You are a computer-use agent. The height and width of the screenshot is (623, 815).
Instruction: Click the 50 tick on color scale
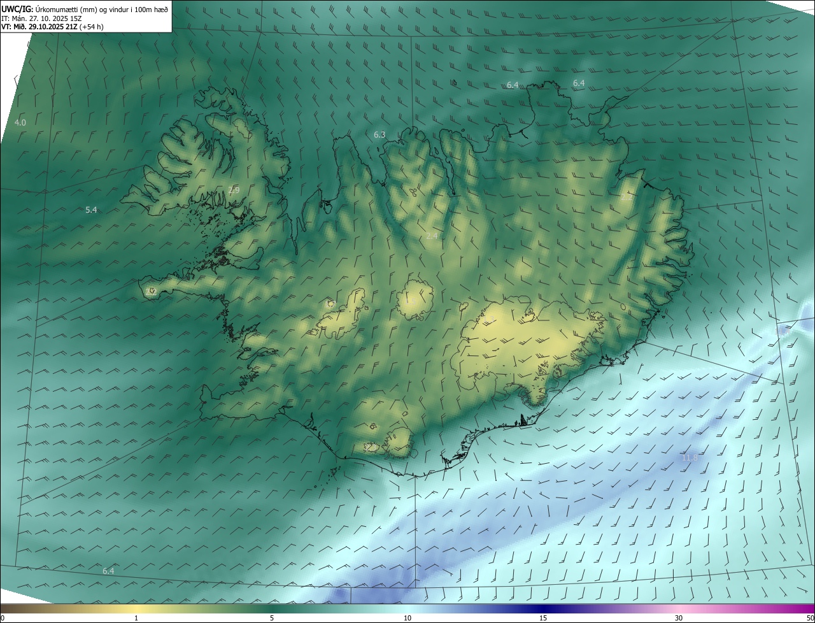tap(810, 618)
